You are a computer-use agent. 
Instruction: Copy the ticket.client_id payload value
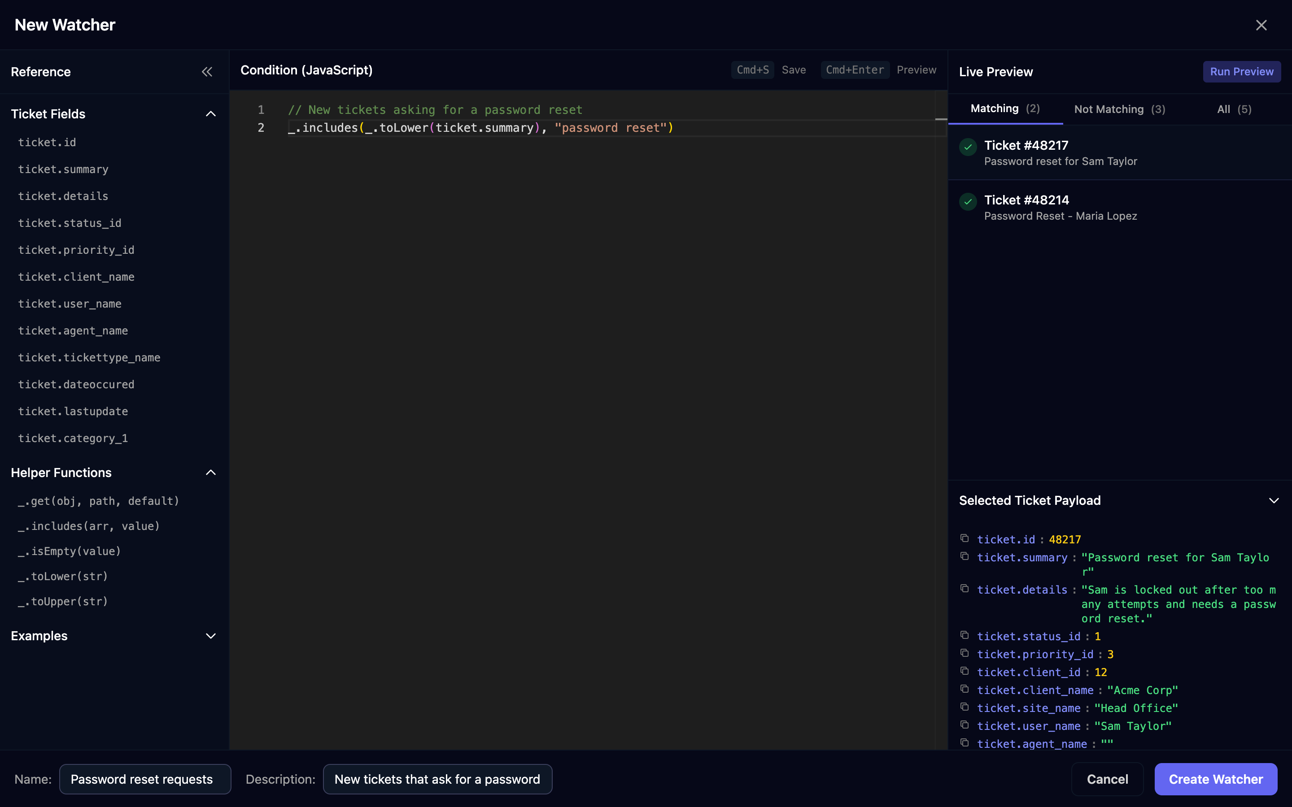(964, 671)
